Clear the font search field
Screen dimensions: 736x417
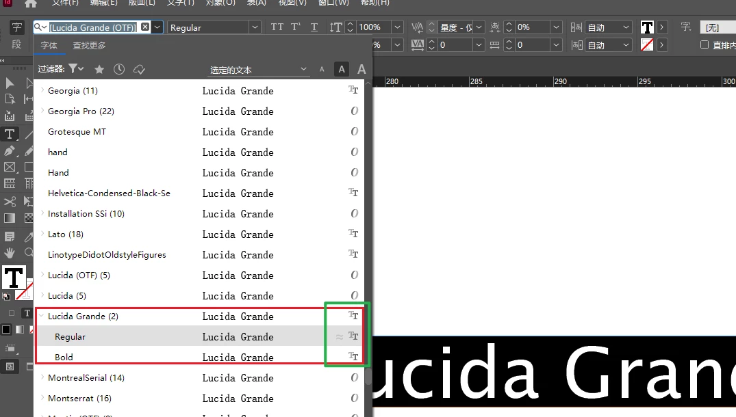point(146,27)
